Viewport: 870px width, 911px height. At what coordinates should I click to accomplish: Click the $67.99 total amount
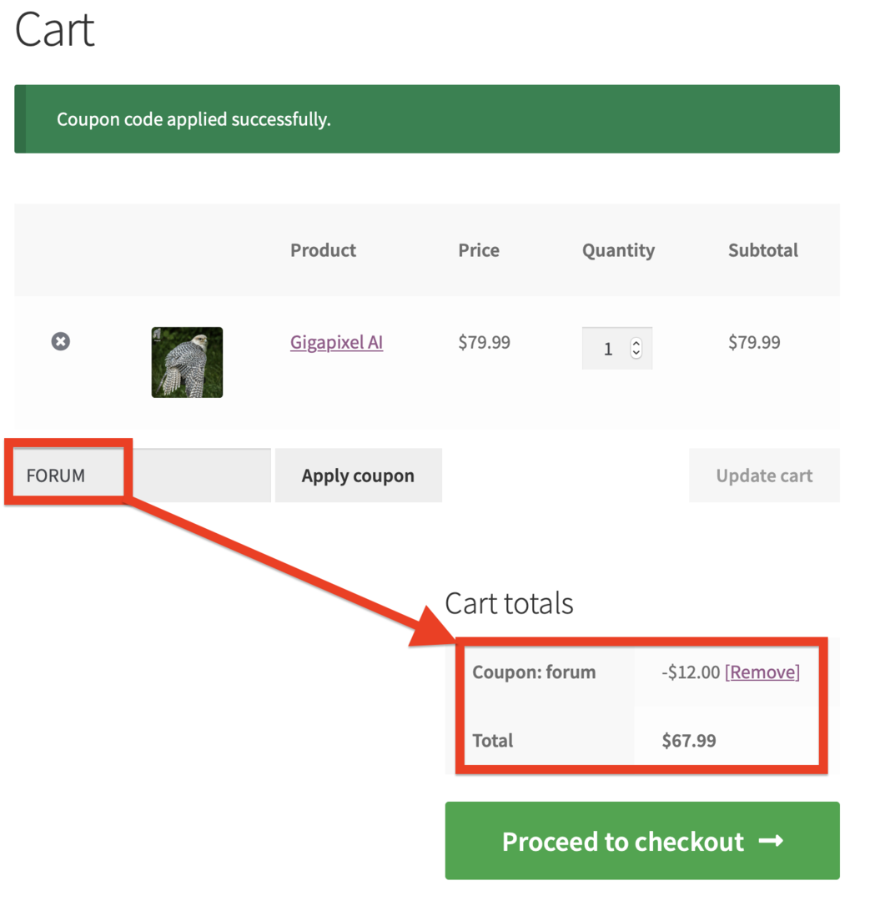click(x=689, y=741)
